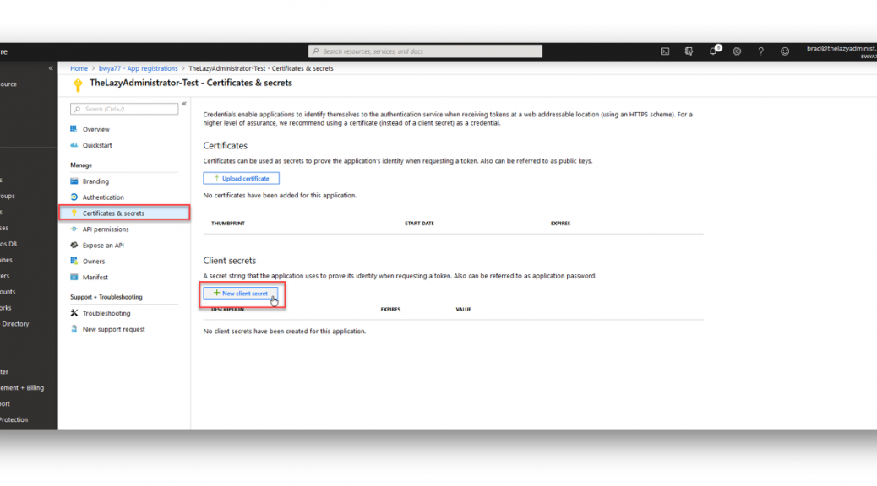Viewport: 877px width, 486px height.
Task: Click the Manifest icon in Manage
Action: [74, 277]
